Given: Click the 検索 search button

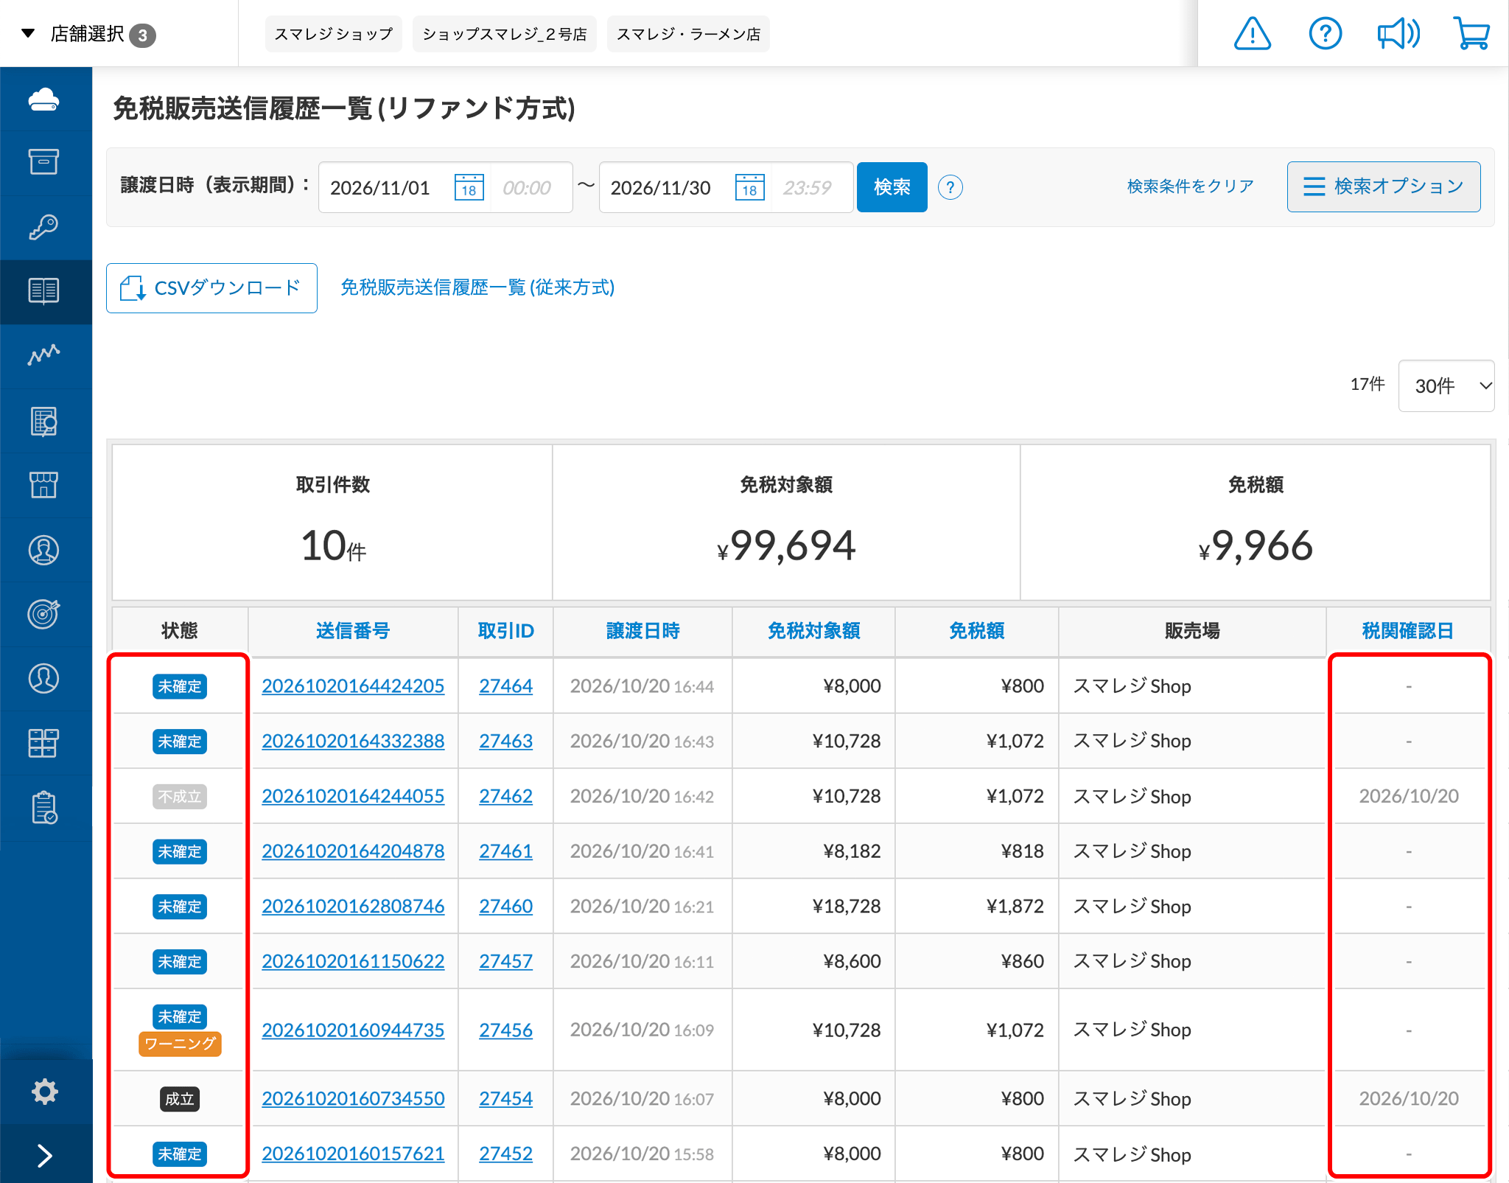Looking at the screenshot, I should point(892,187).
